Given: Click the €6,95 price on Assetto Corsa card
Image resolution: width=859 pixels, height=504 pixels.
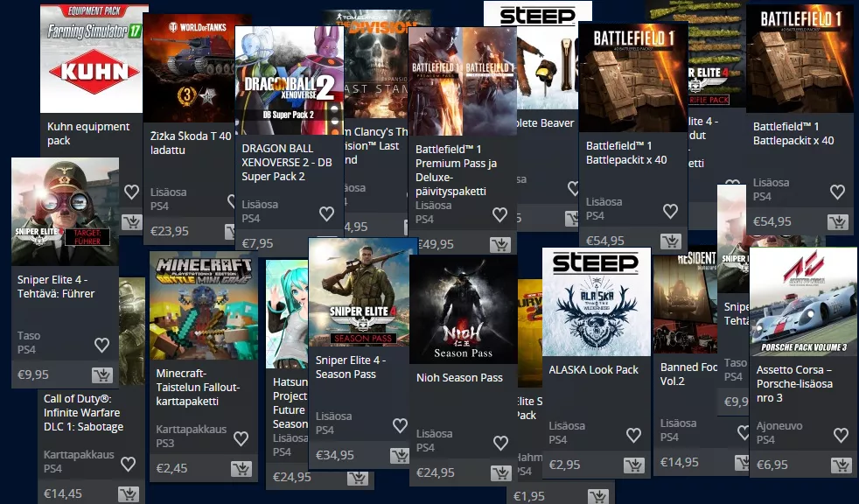Looking at the screenshot, I should [772, 465].
